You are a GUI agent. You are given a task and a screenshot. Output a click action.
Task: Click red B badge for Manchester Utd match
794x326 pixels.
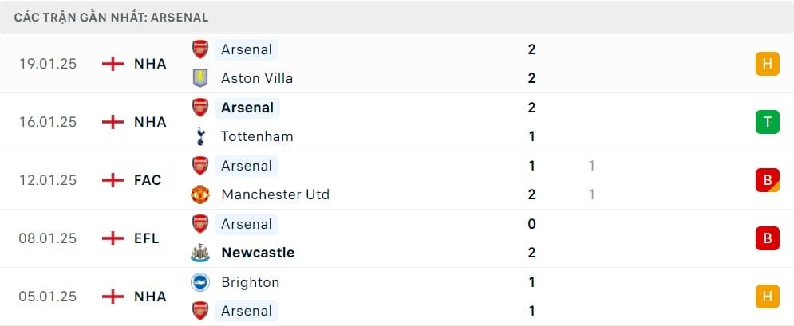pos(767,180)
